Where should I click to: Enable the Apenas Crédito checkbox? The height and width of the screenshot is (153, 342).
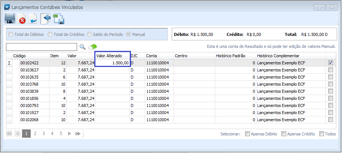coord(284,134)
